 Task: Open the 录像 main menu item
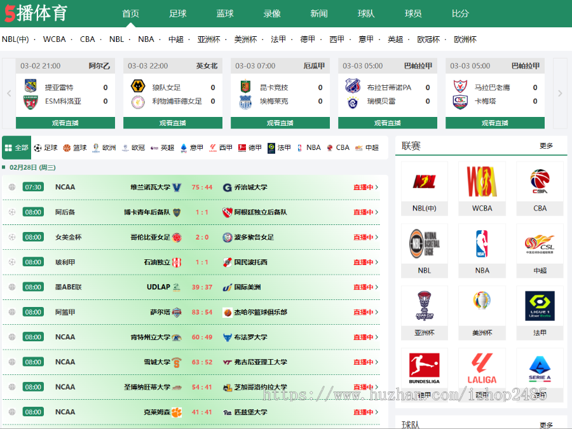[x=272, y=13]
